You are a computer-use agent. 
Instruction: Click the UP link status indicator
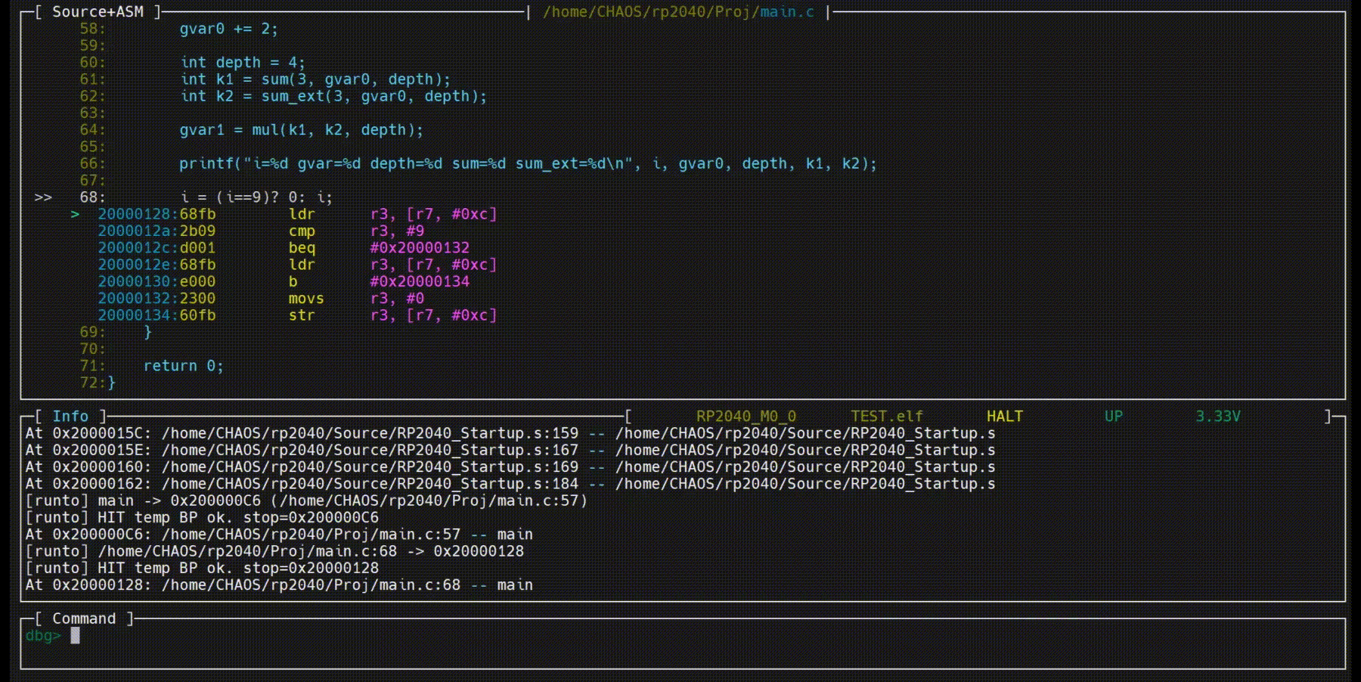click(x=1113, y=417)
